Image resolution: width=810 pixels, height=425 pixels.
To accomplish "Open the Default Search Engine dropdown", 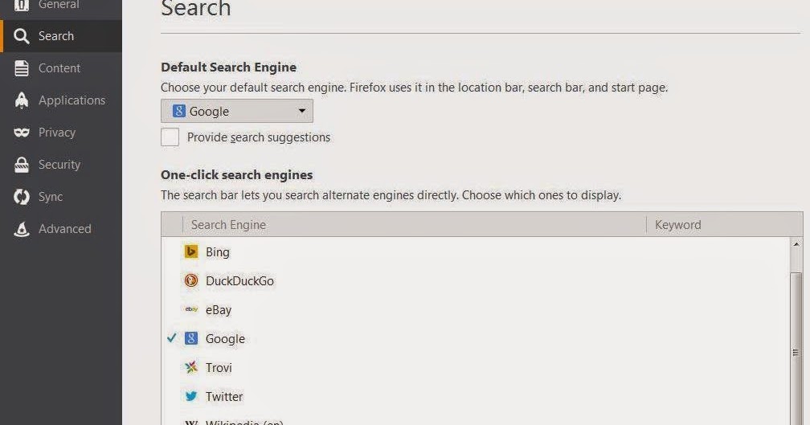I will (237, 112).
